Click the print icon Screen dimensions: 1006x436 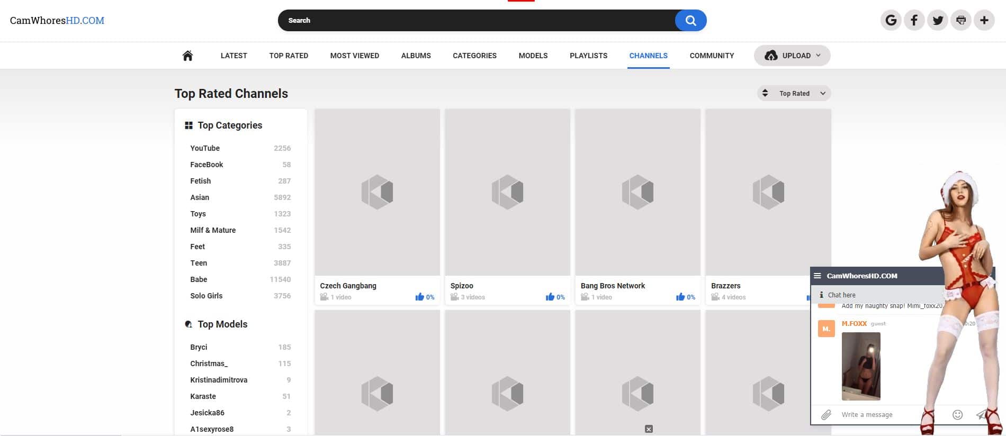point(961,21)
